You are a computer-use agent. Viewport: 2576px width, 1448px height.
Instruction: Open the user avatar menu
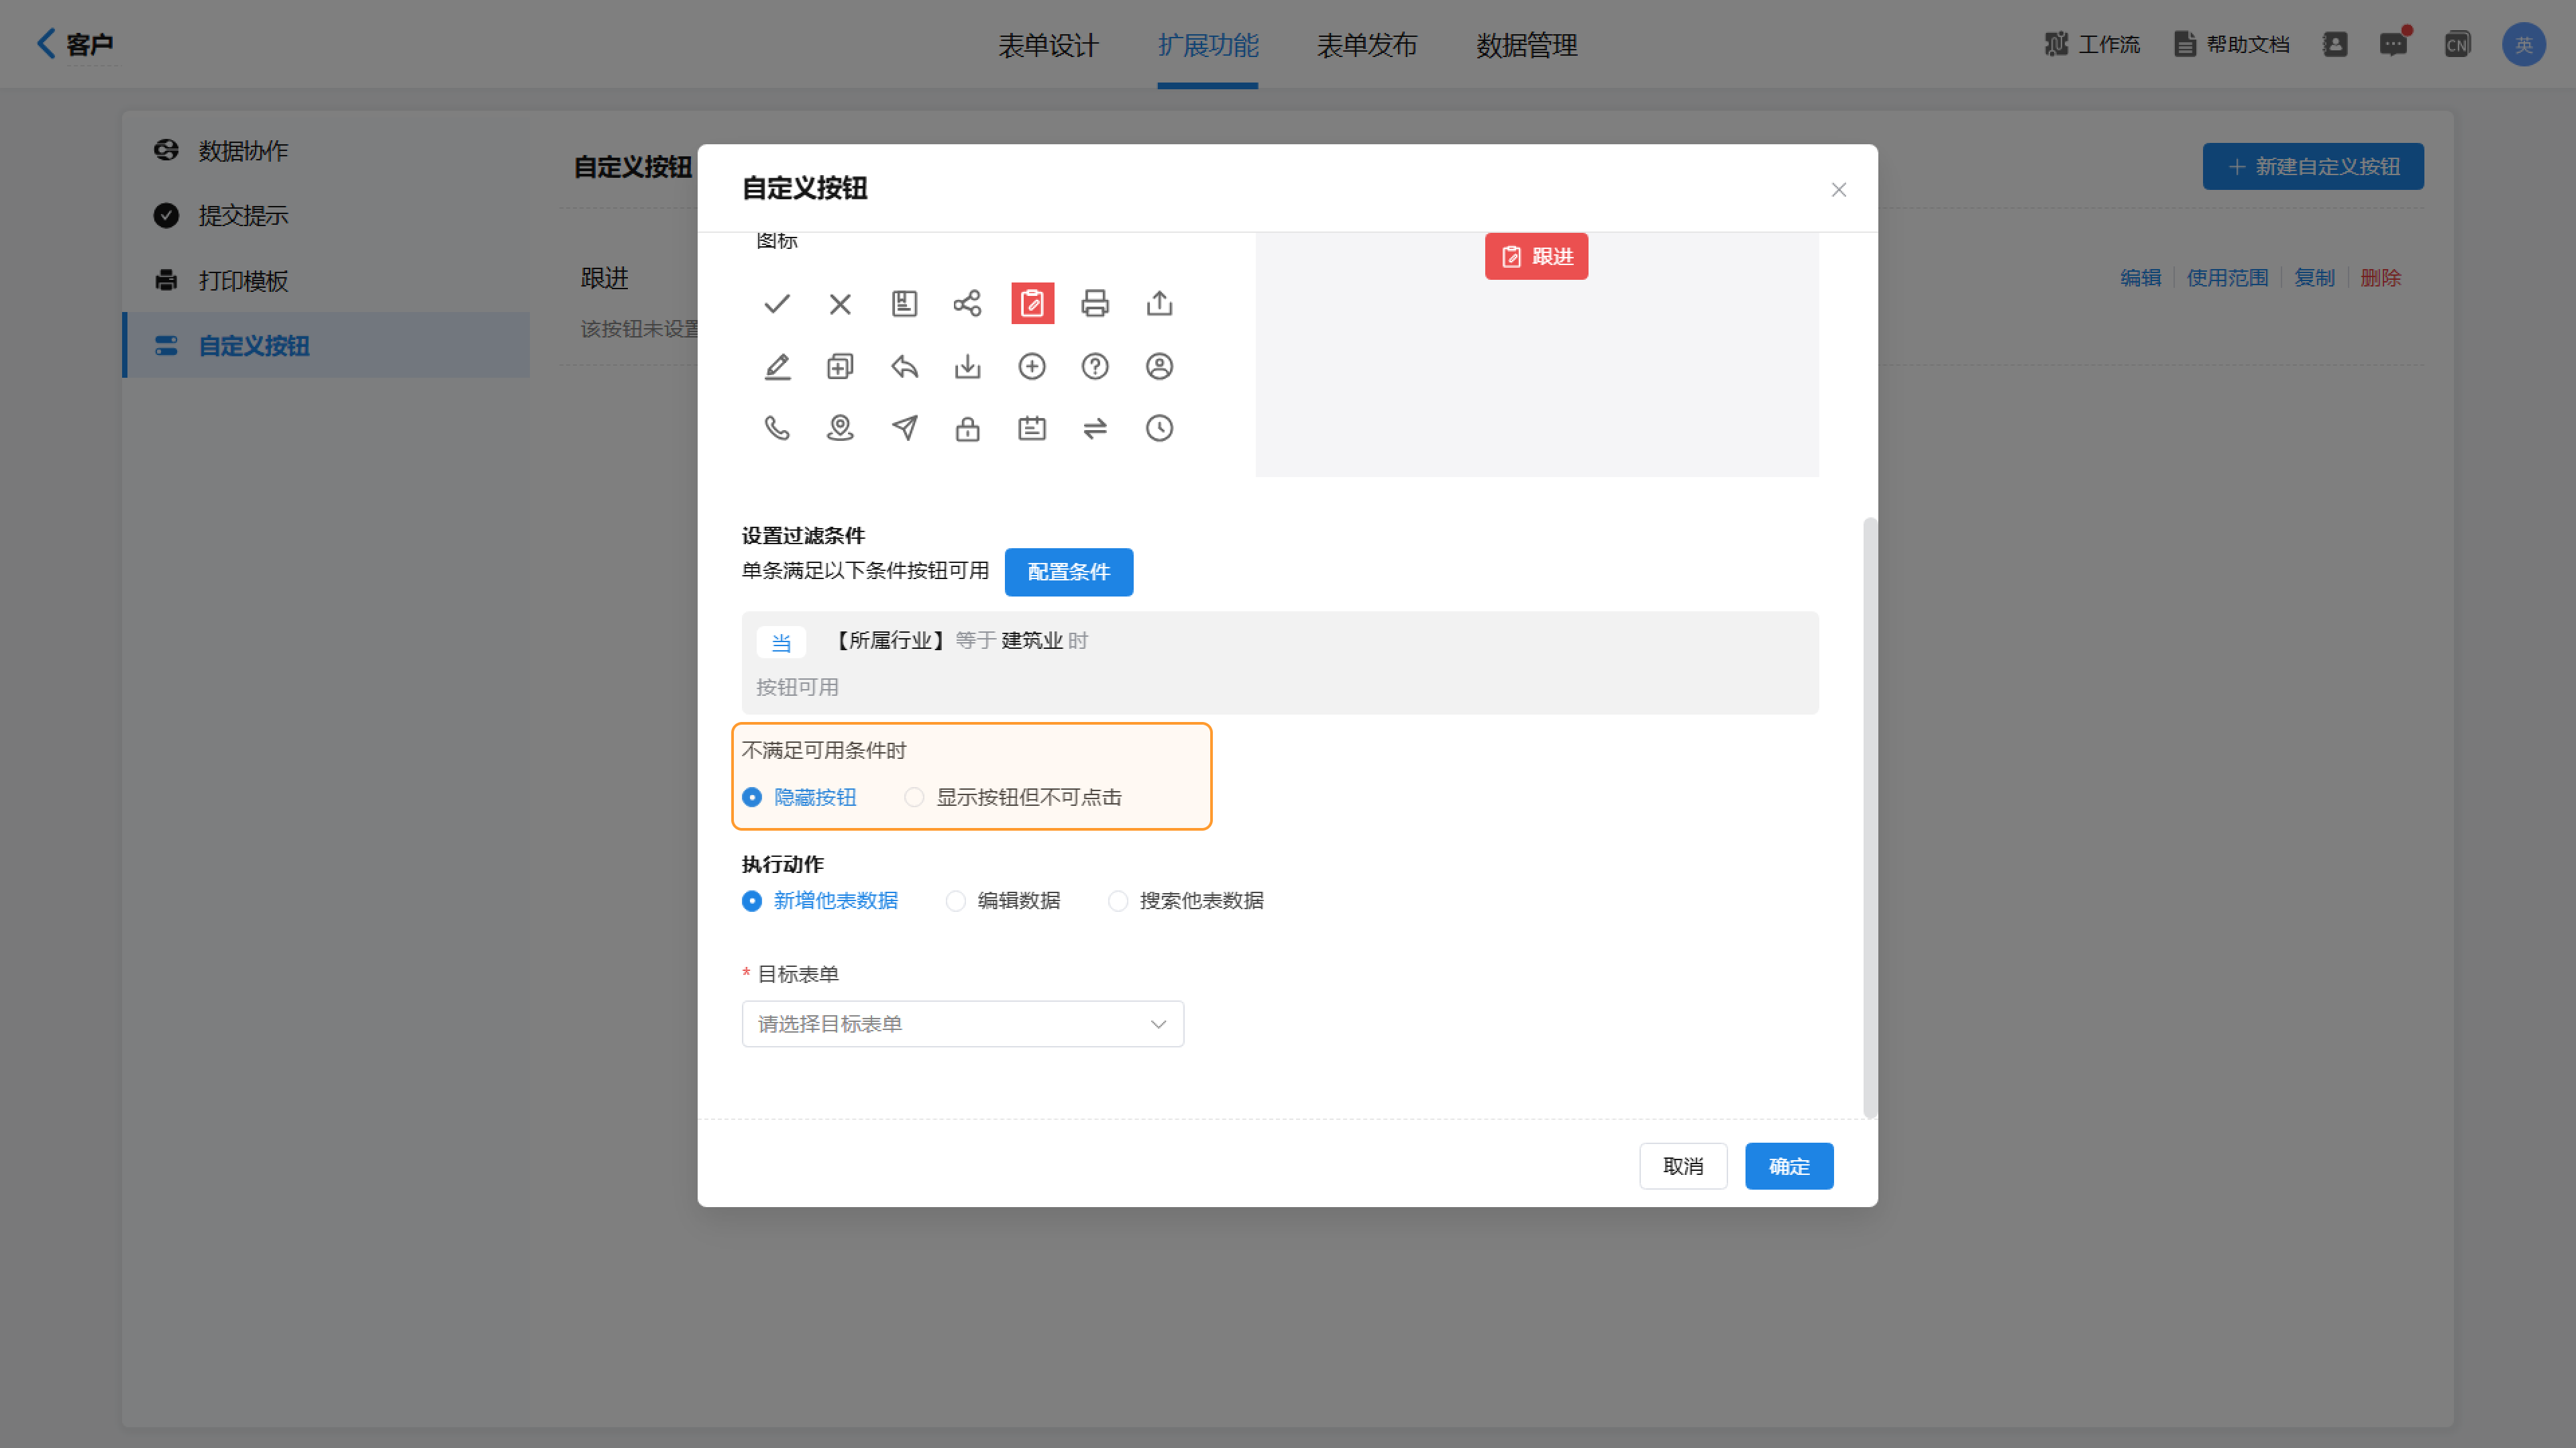tap(2523, 44)
